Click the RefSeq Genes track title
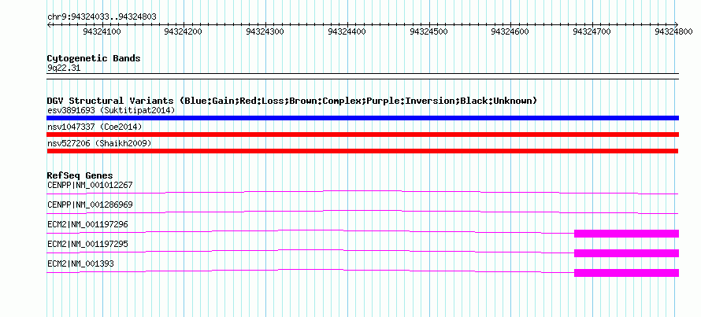This screenshot has width=701, height=317. click(x=80, y=175)
